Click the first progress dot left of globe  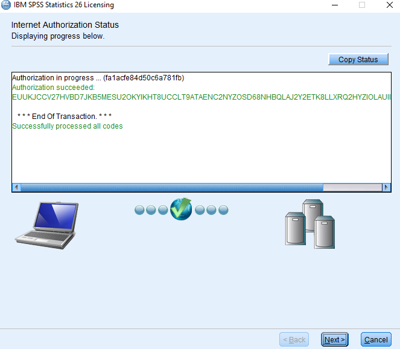click(x=139, y=210)
